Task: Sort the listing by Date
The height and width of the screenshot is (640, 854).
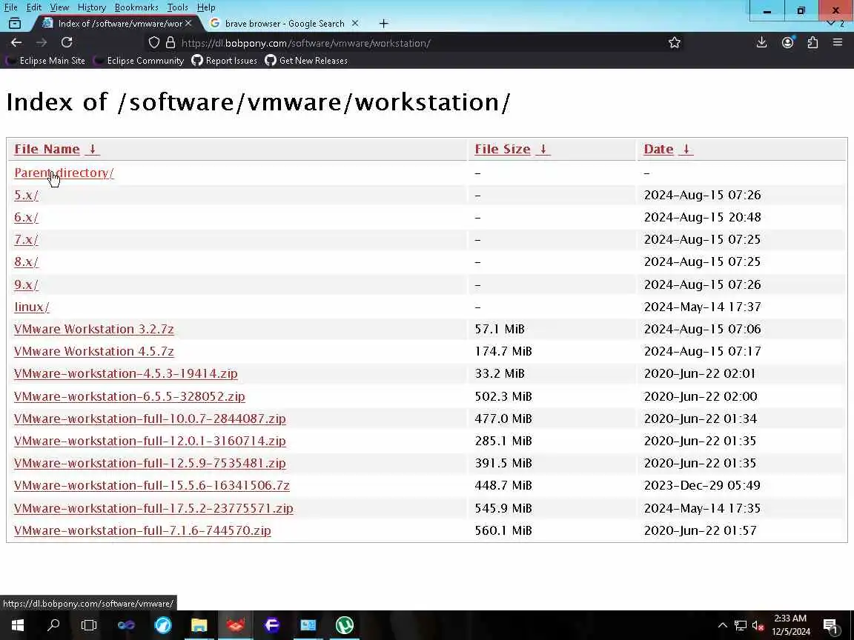Action: (x=658, y=149)
